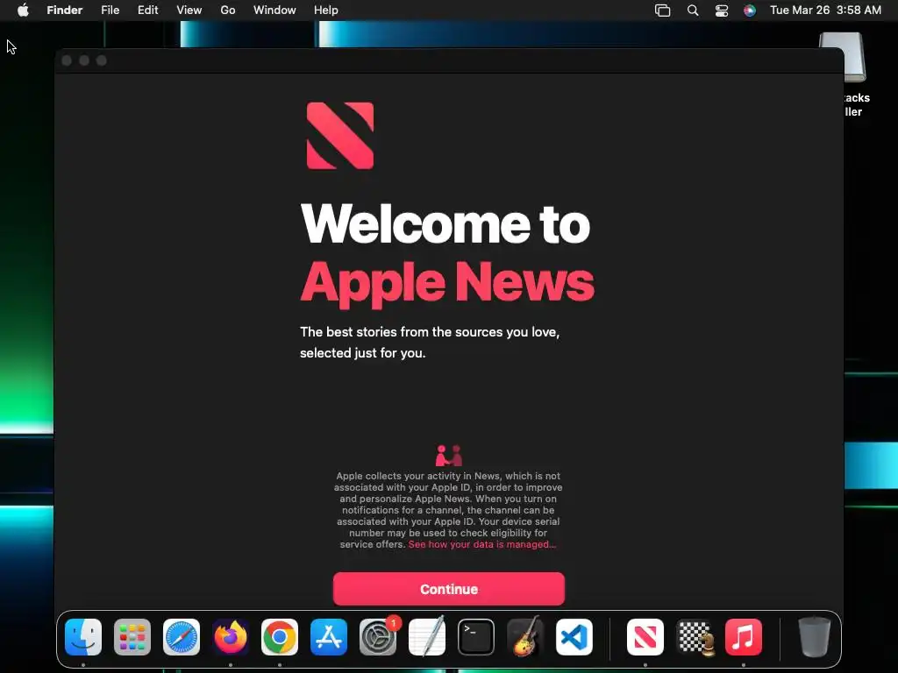Open Finder from the Dock
Image resolution: width=898 pixels, height=673 pixels.
coord(83,637)
